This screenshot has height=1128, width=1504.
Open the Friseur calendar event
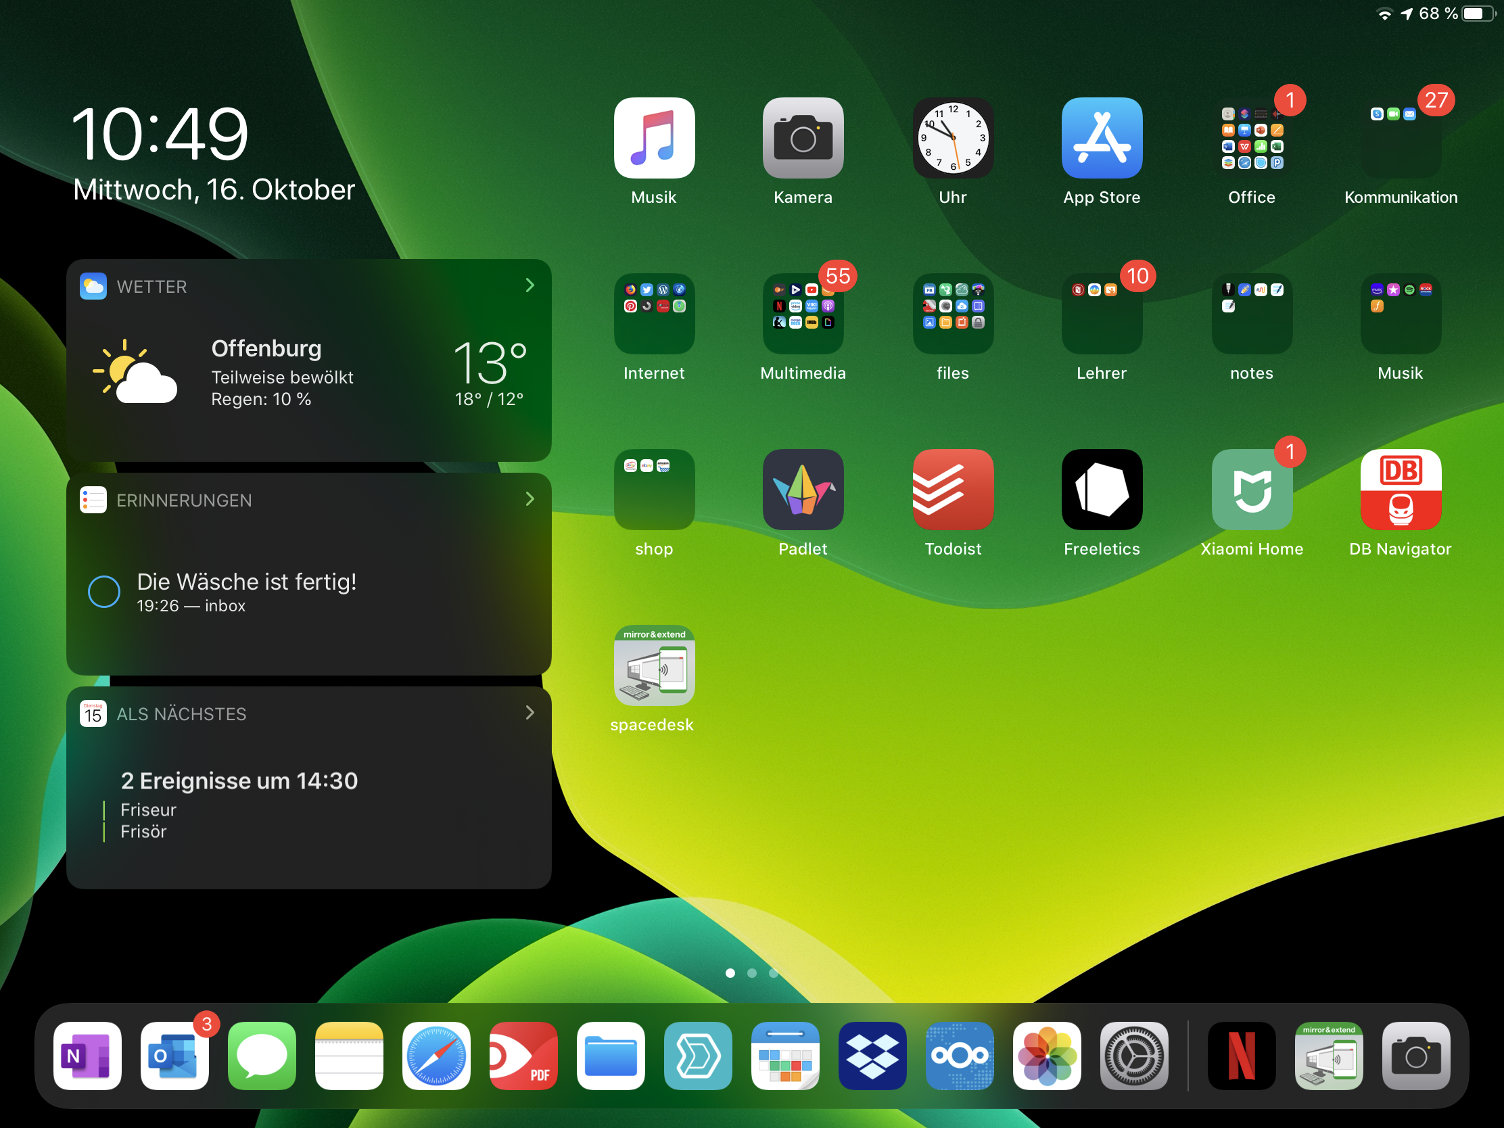148,809
